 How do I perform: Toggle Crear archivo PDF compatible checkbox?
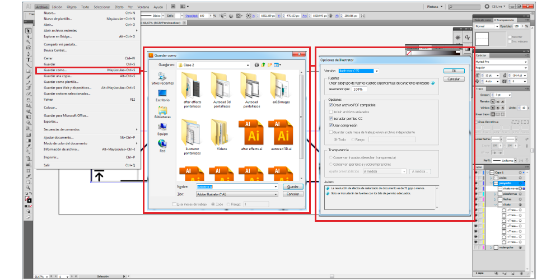coord(331,105)
